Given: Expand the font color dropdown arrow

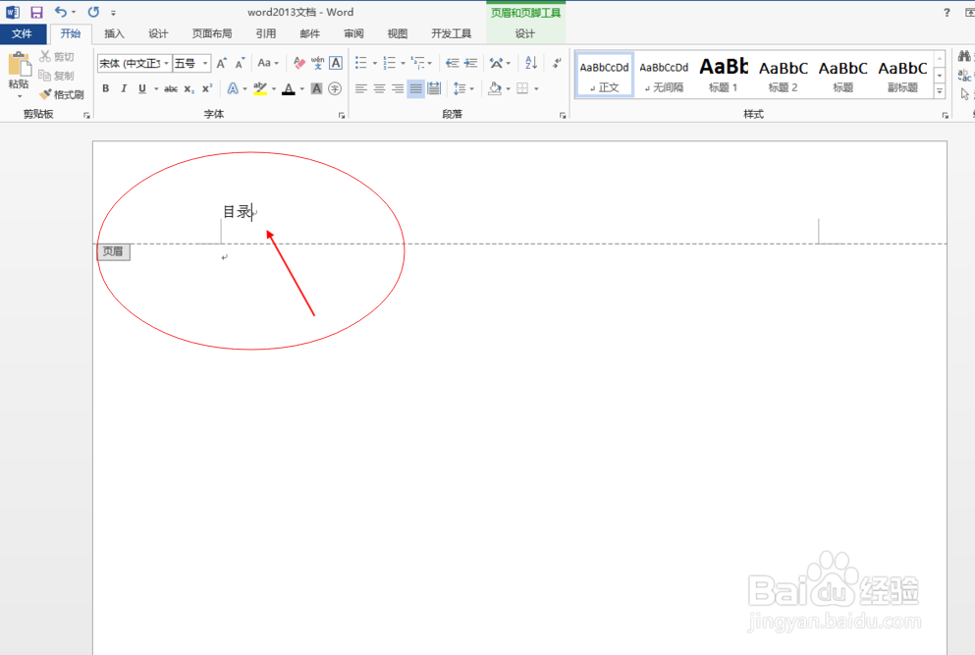Looking at the screenshot, I should tap(302, 89).
